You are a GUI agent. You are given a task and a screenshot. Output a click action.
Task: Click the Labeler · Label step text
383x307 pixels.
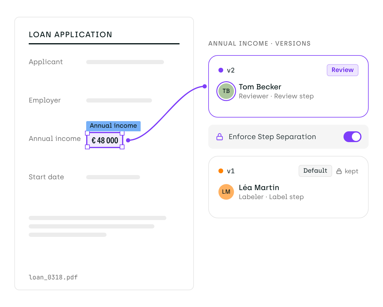(271, 197)
